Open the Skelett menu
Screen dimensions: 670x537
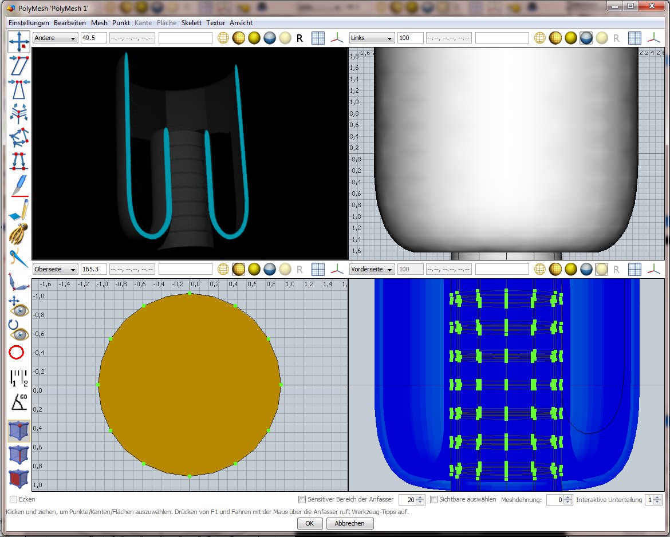(x=191, y=23)
